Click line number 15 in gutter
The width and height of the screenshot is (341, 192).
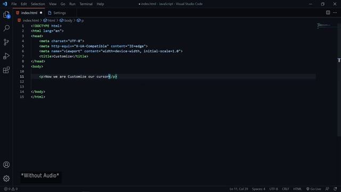(x=22, y=97)
